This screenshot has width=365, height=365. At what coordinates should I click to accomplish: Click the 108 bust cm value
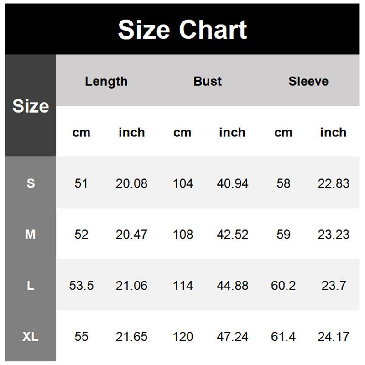coord(183,235)
